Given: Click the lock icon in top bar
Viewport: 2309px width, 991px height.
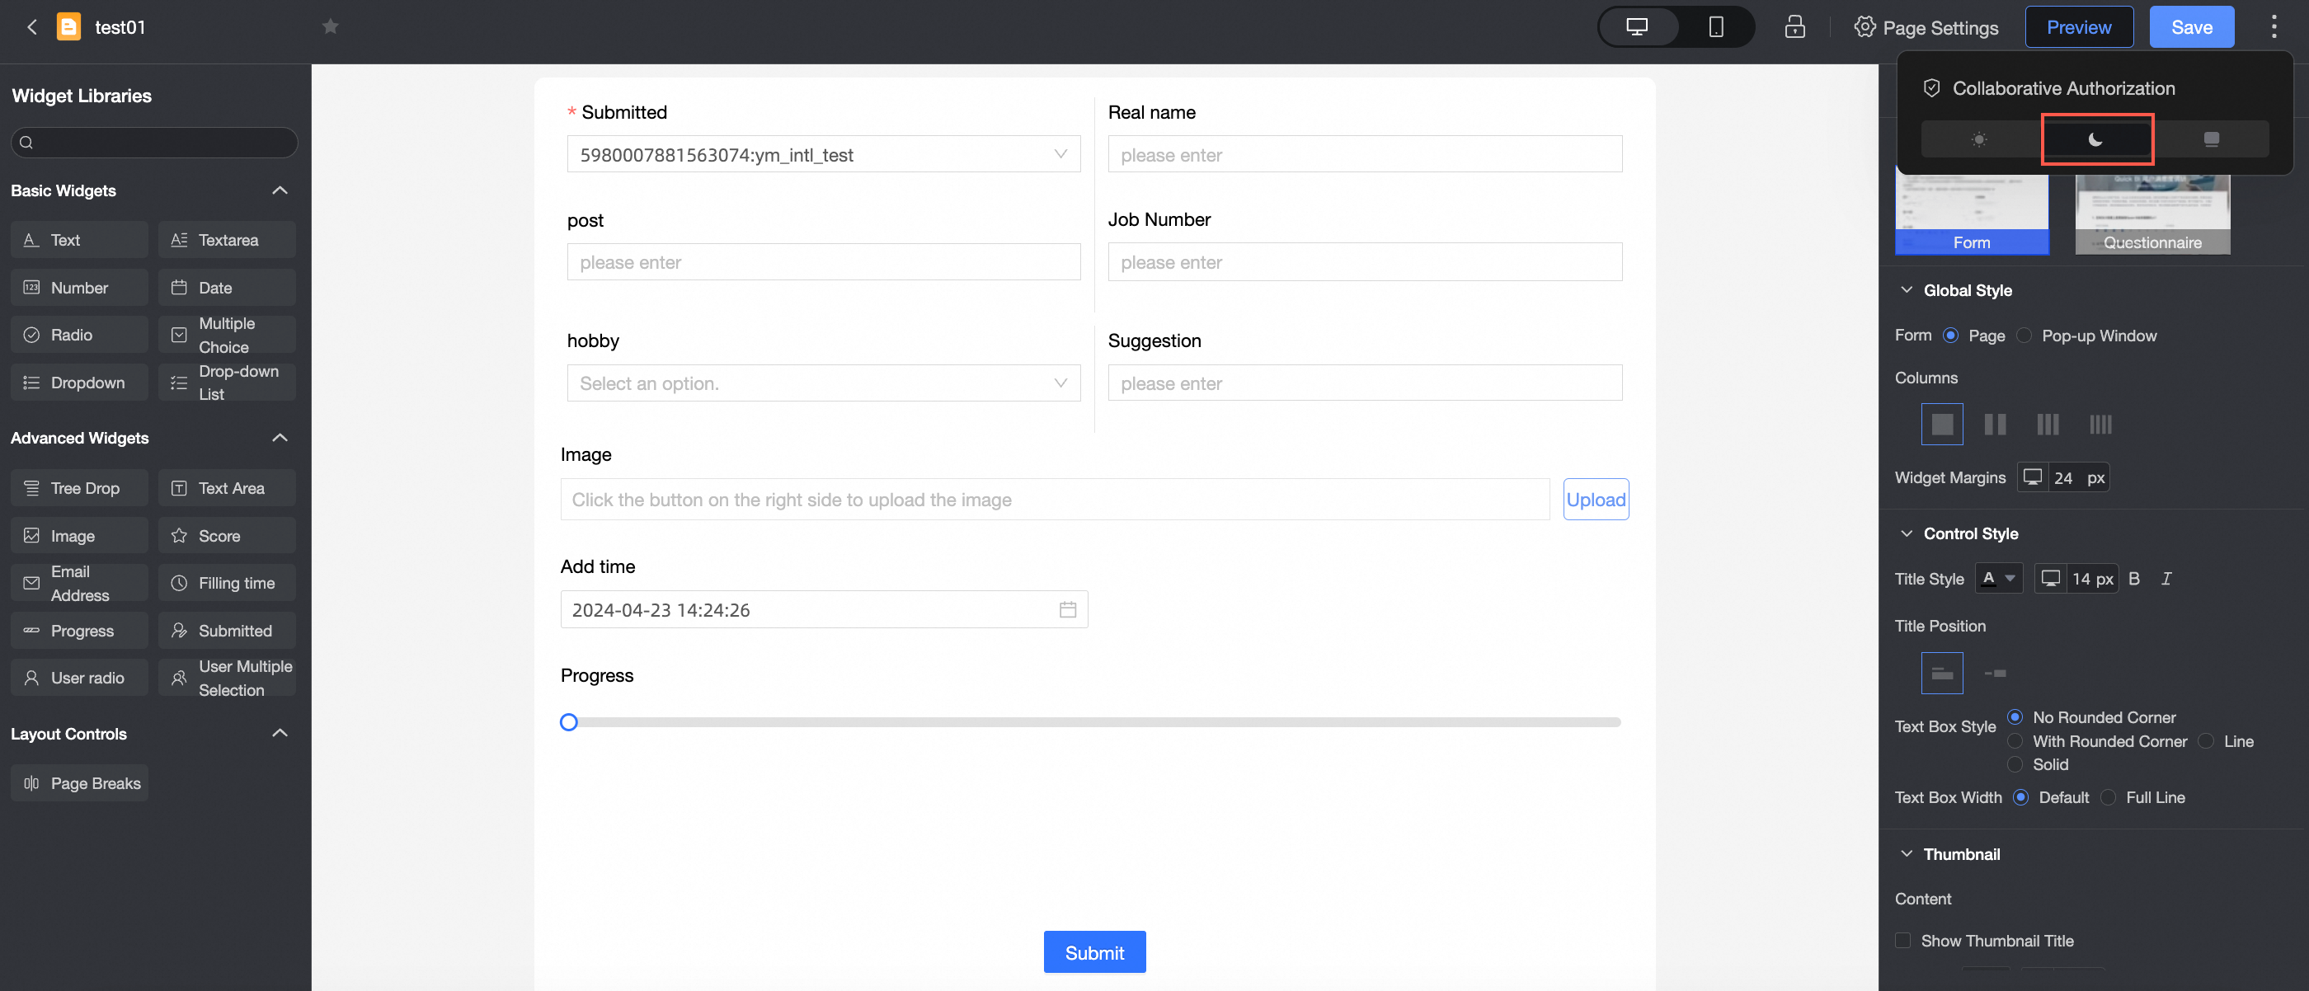Looking at the screenshot, I should click(1794, 27).
